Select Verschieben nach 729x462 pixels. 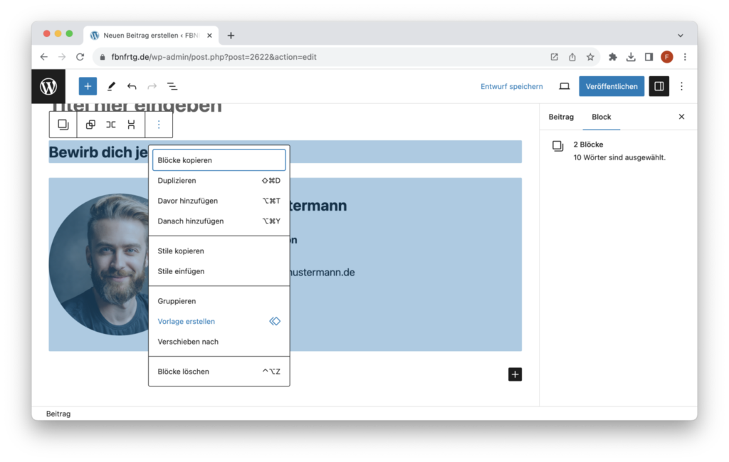[219, 342]
